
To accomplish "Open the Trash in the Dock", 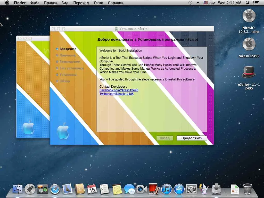I will (247, 189).
